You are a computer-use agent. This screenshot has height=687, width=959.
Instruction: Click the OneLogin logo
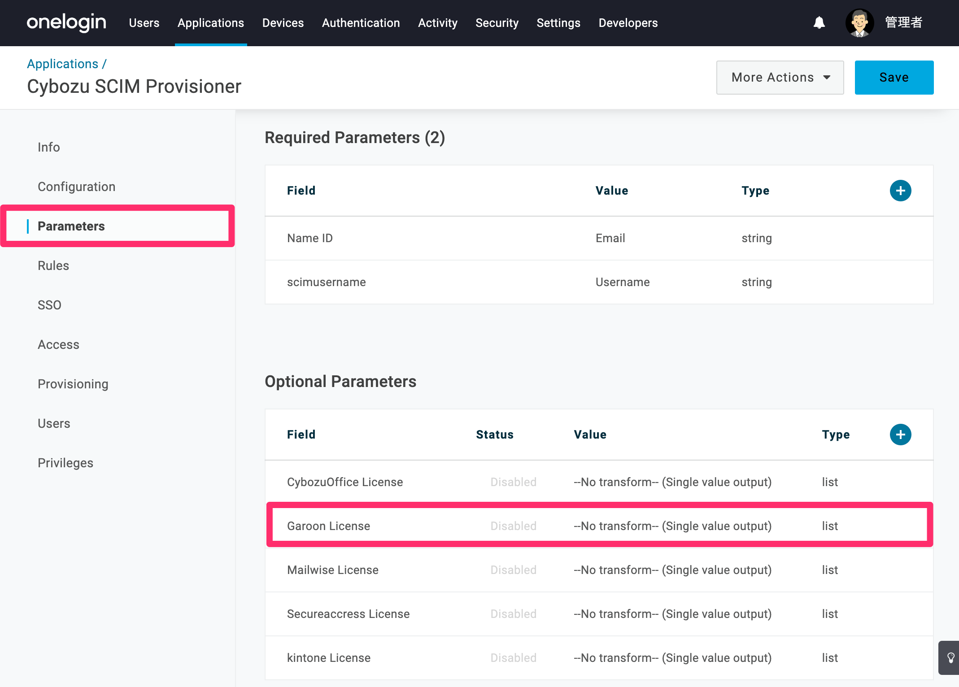[x=66, y=22]
